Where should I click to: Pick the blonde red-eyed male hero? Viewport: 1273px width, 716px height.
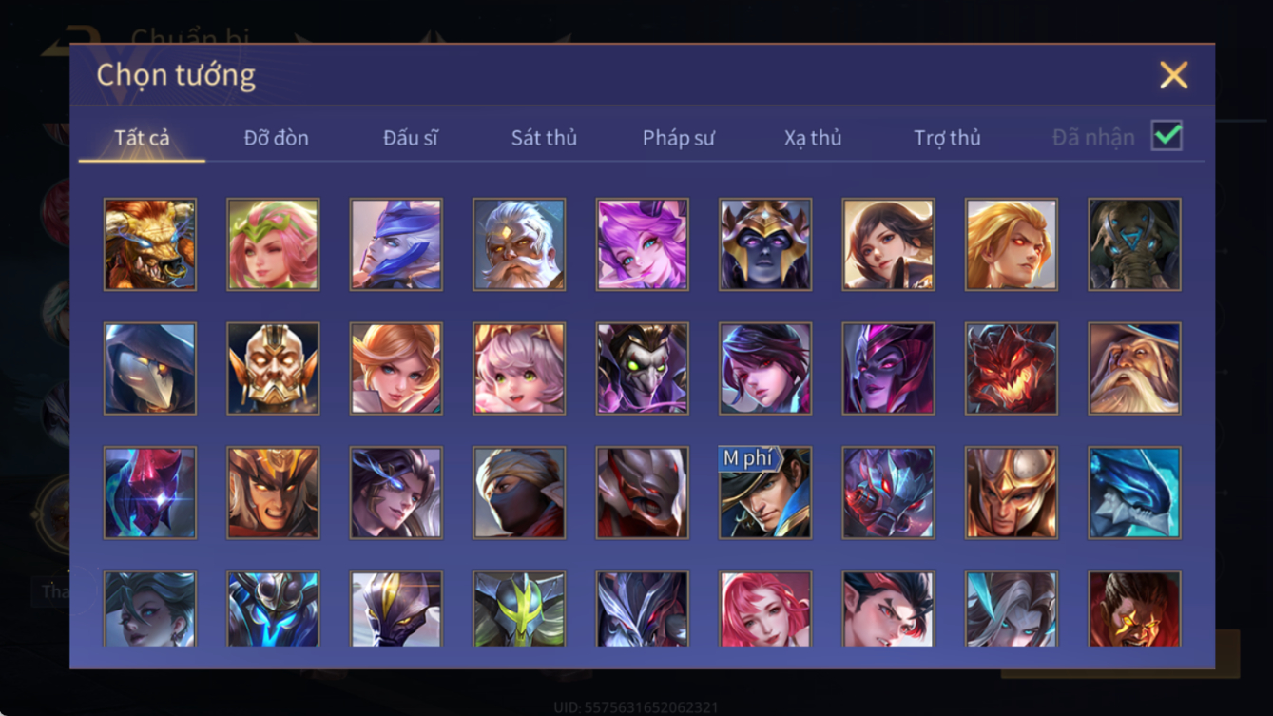tap(1012, 244)
